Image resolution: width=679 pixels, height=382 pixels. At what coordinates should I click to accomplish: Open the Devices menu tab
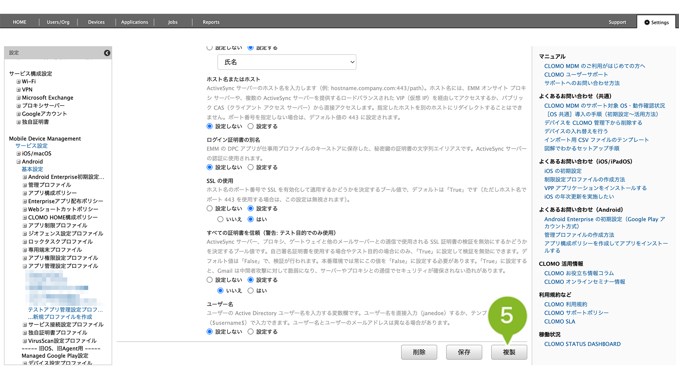[96, 22]
